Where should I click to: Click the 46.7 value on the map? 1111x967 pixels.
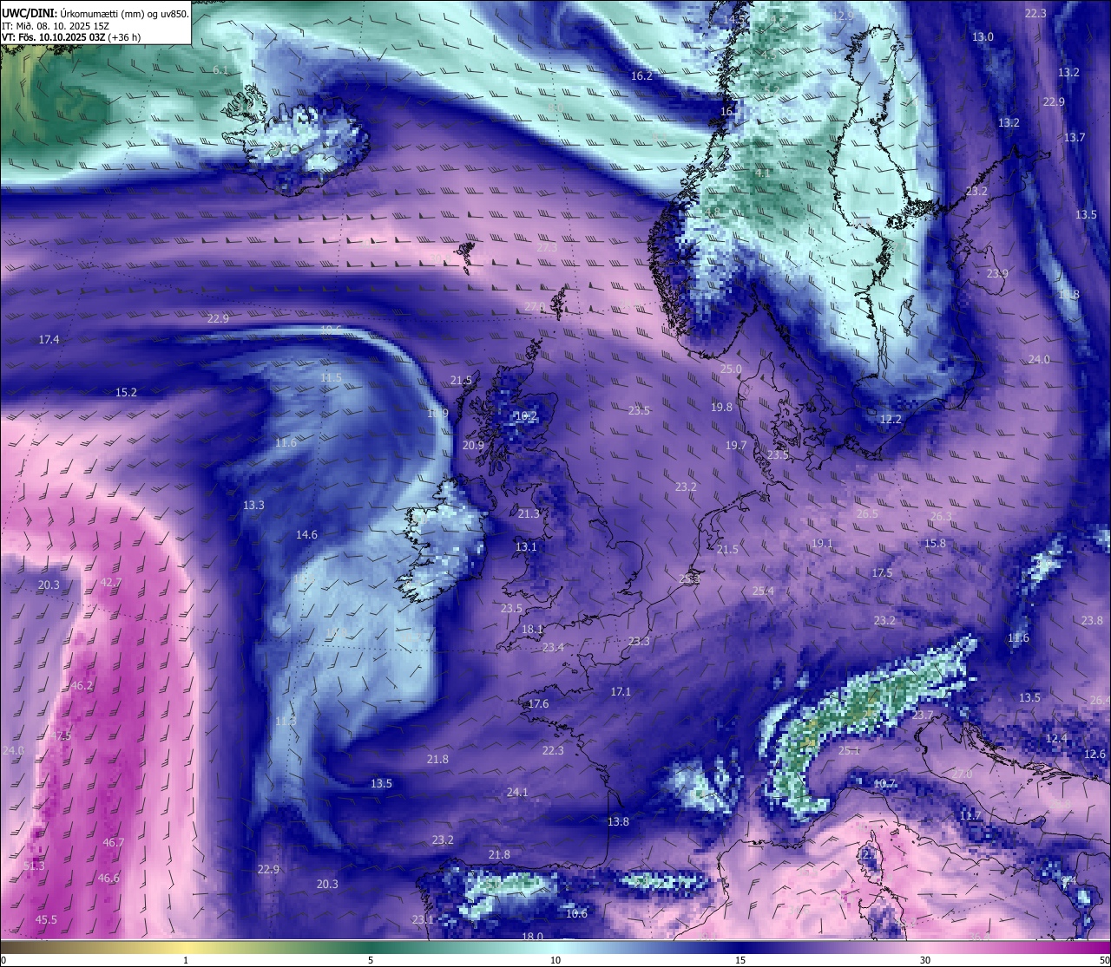pos(113,842)
